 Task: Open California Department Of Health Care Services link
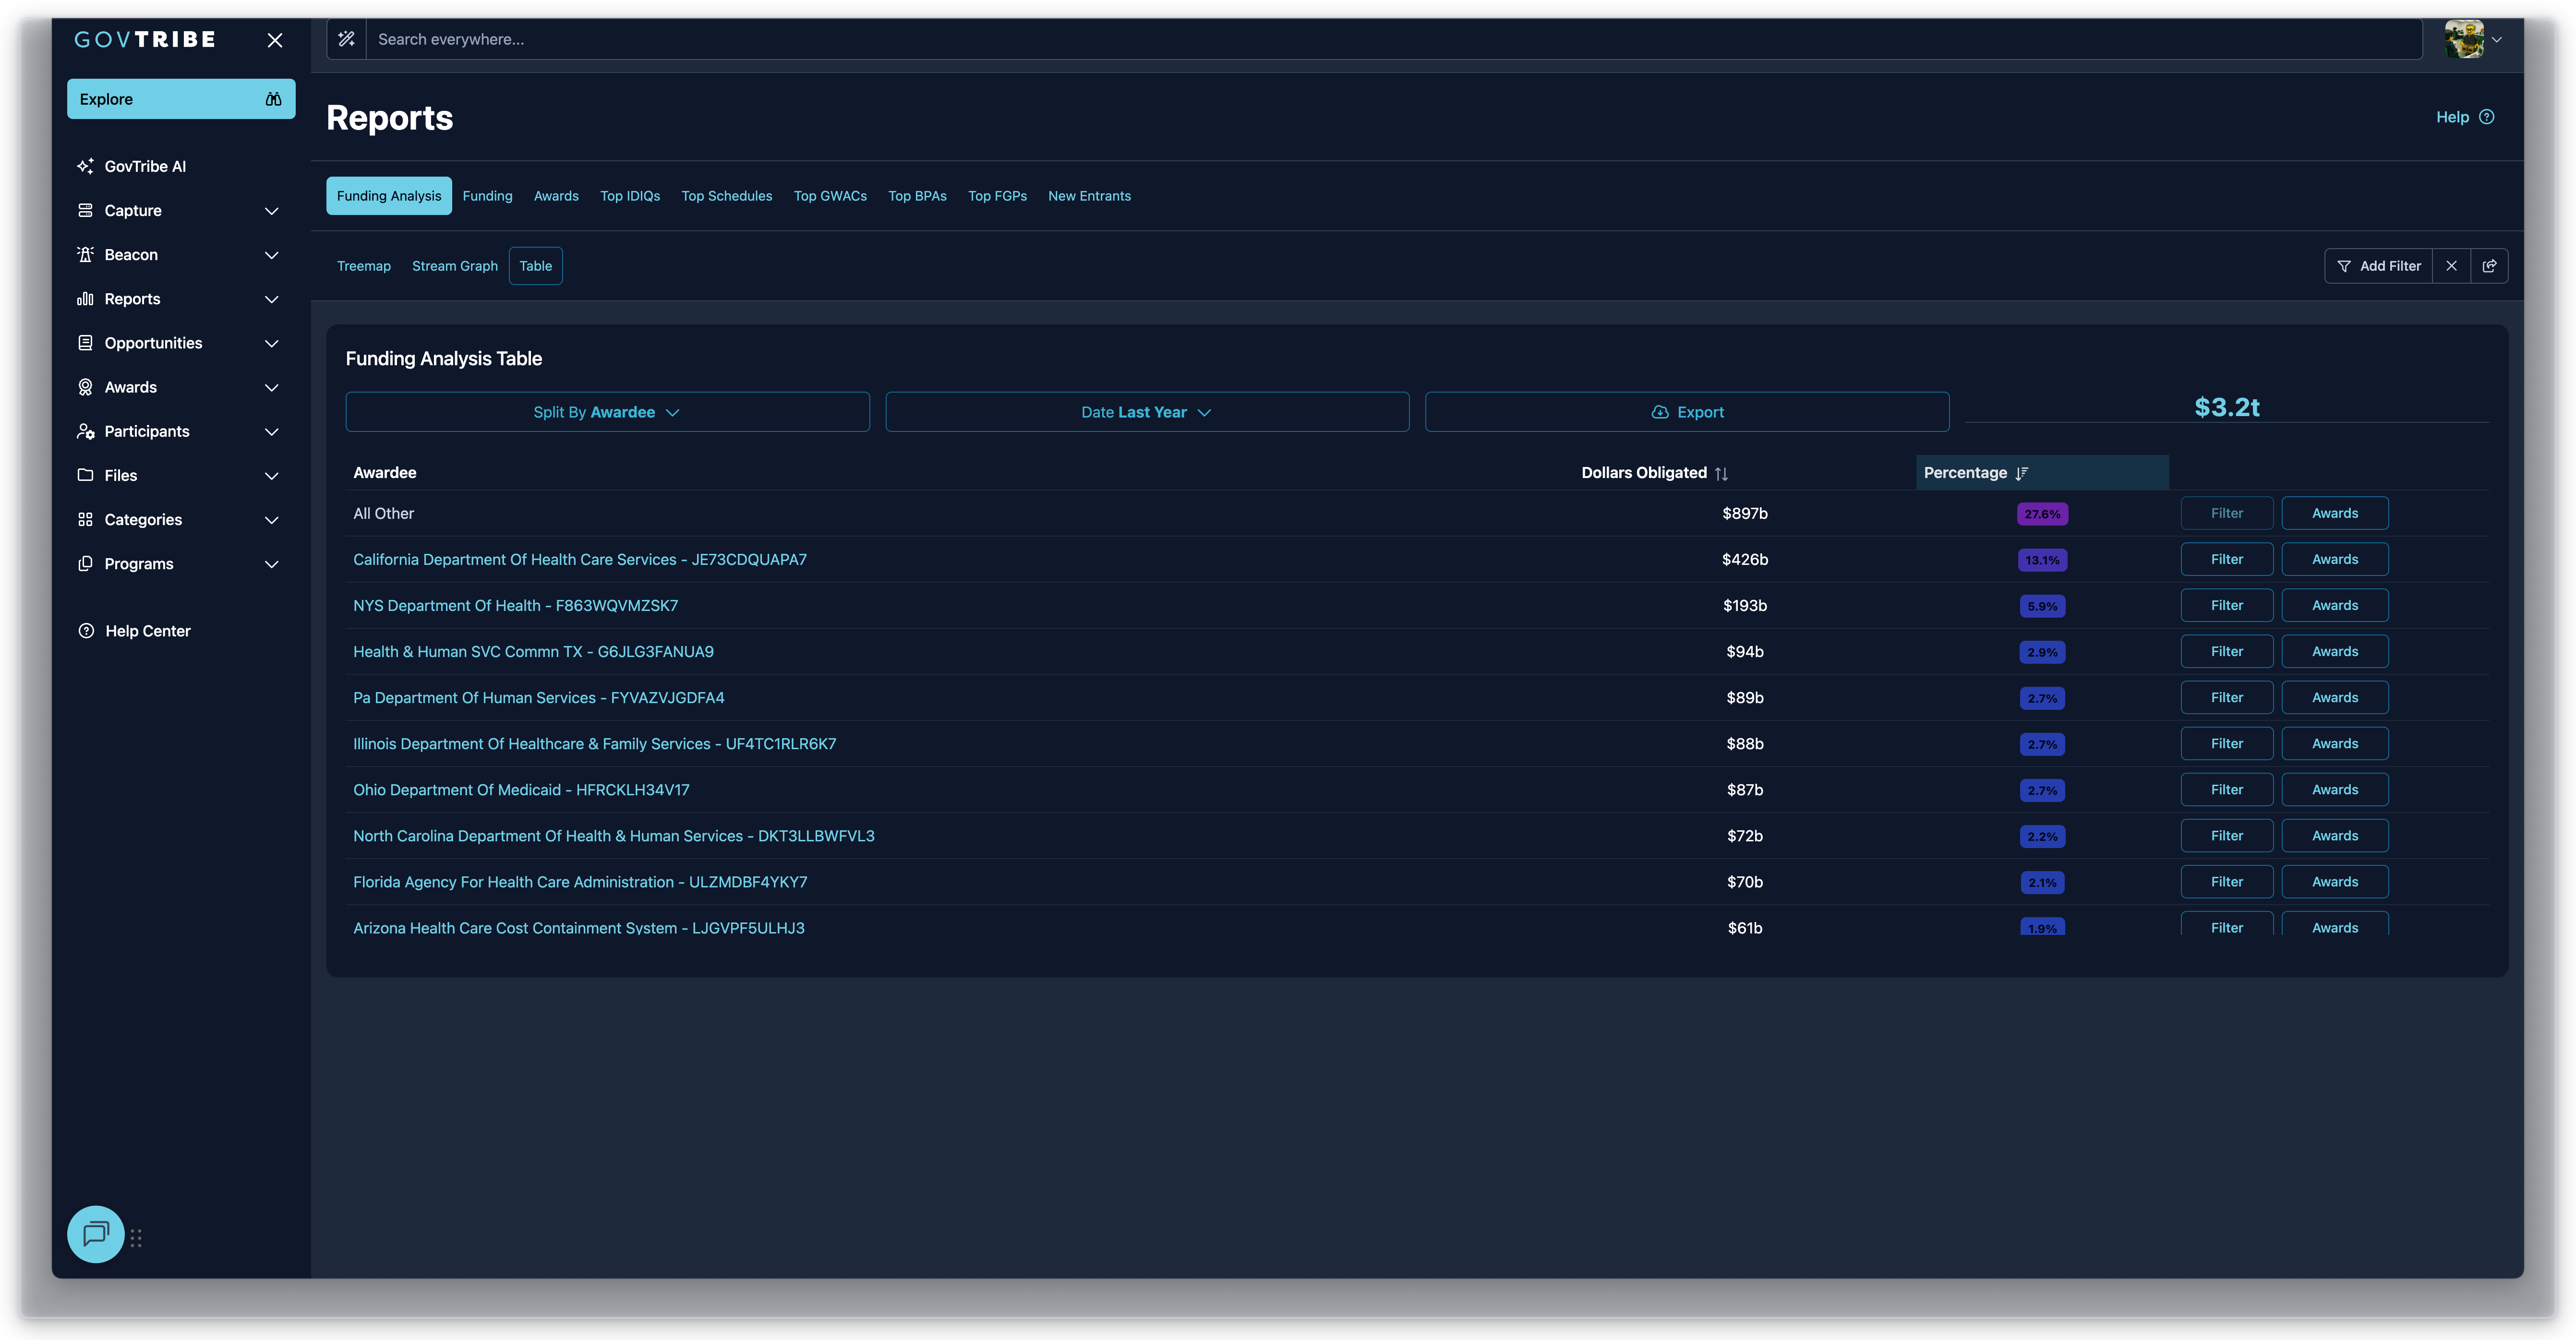pyautogui.click(x=580, y=559)
